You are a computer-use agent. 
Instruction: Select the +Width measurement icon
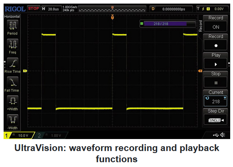point(12,101)
